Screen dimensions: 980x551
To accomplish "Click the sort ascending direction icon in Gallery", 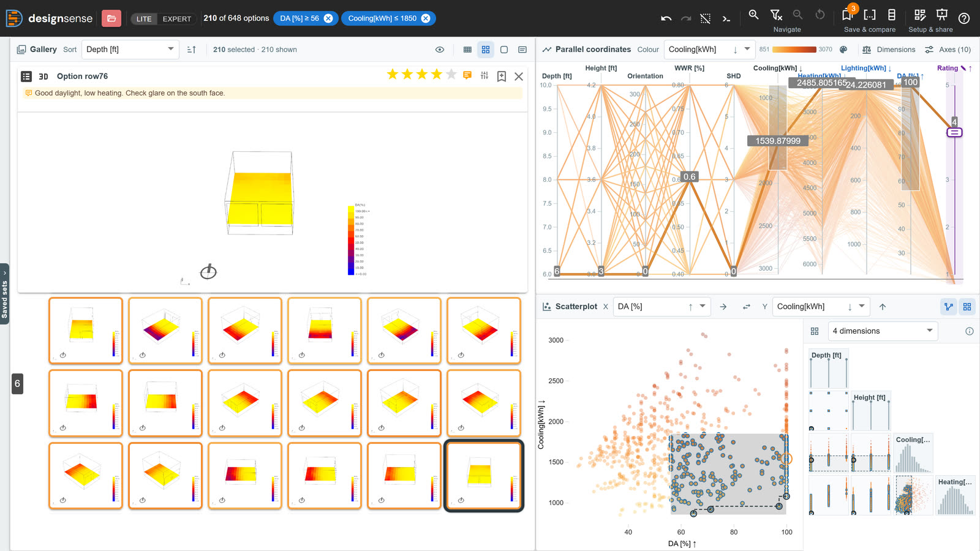I will (191, 50).
